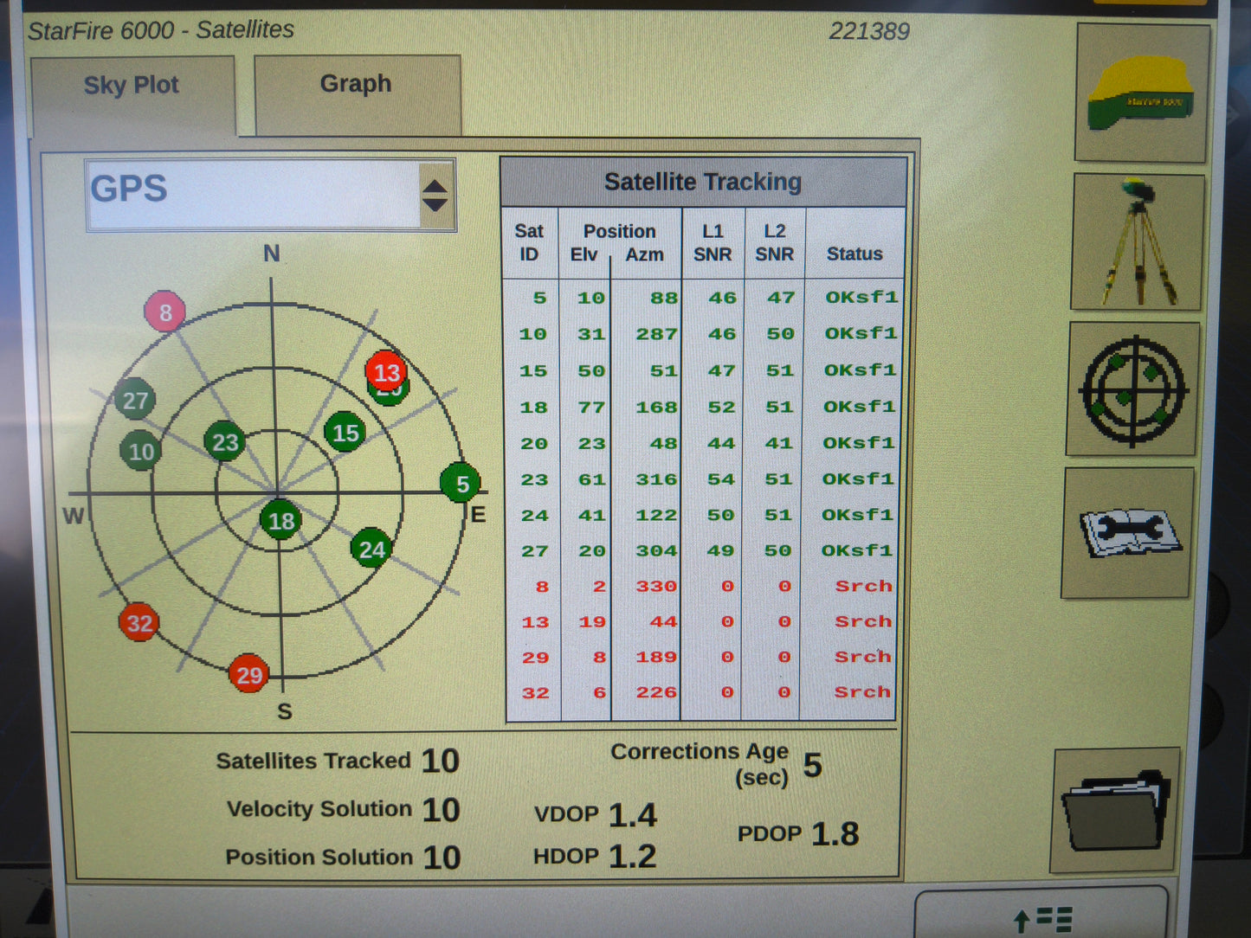Click Sat ID 24 in tracking table
The height and width of the screenshot is (938, 1251).
point(534,516)
